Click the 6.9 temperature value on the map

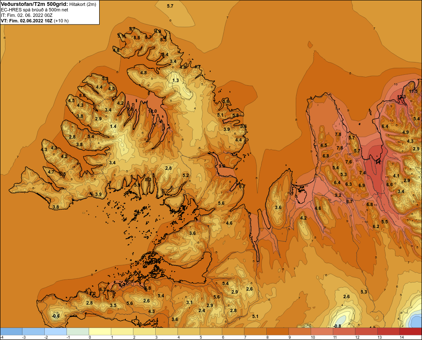pyautogui.click(x=362, y=185)
